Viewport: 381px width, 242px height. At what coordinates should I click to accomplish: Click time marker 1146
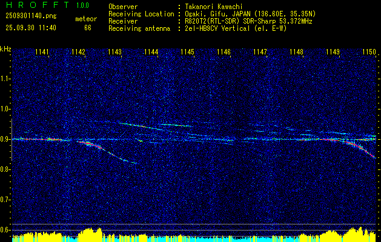pos(224,51)
